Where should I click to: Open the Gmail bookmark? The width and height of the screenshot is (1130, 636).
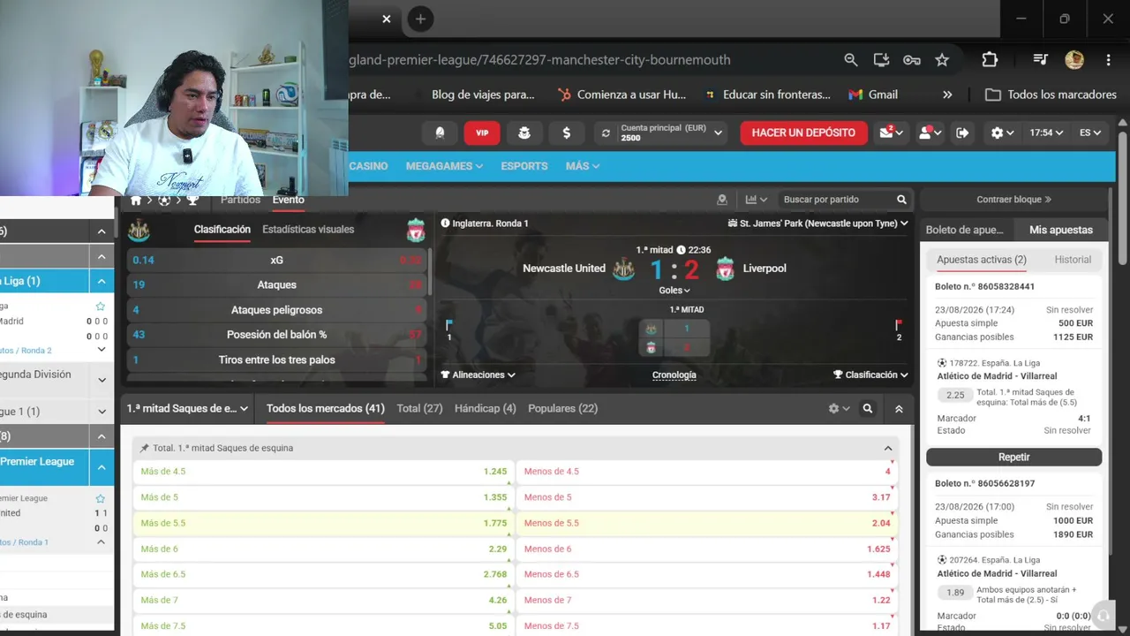873,95
